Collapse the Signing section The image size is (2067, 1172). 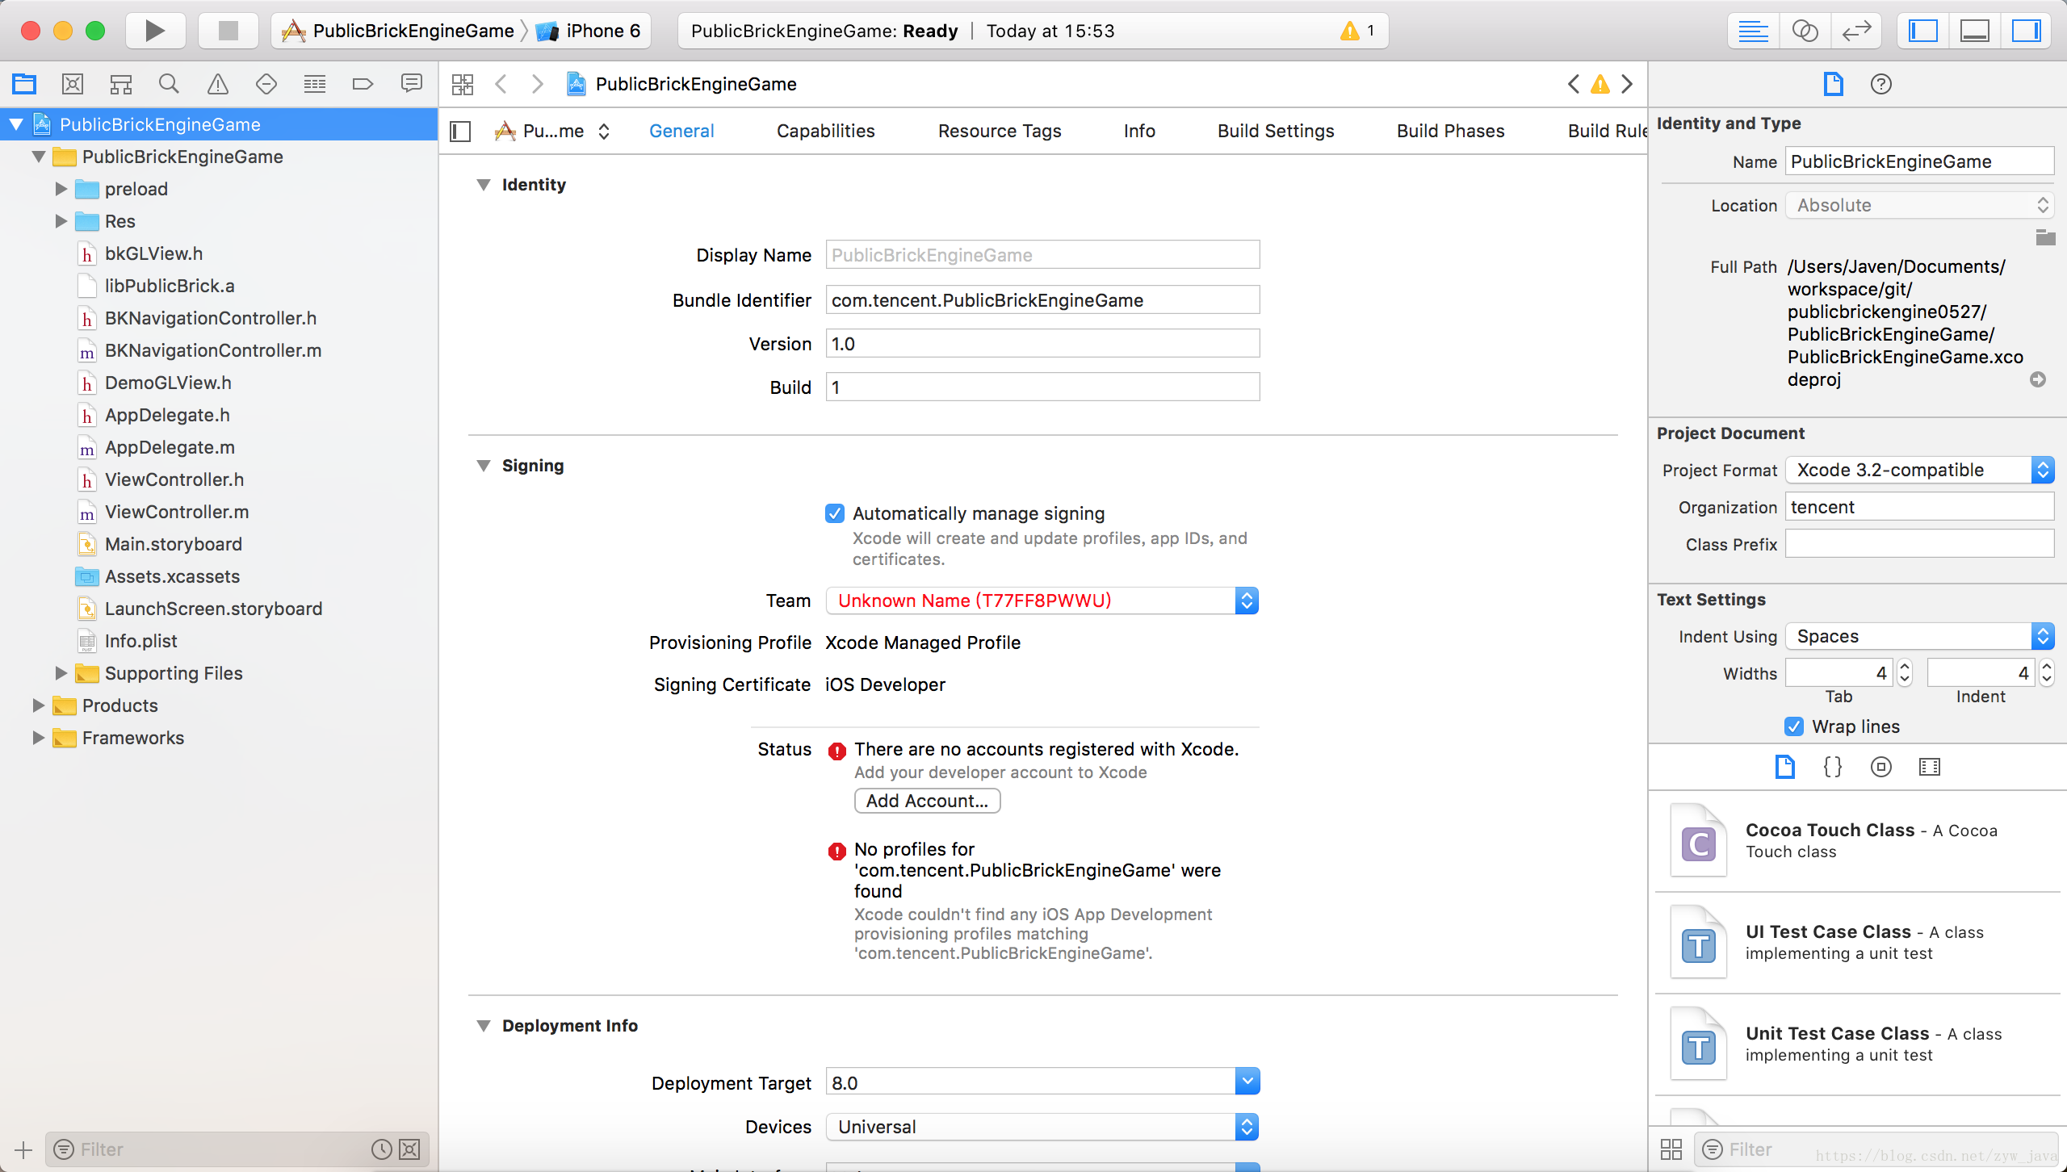click(x=484, y=466)
